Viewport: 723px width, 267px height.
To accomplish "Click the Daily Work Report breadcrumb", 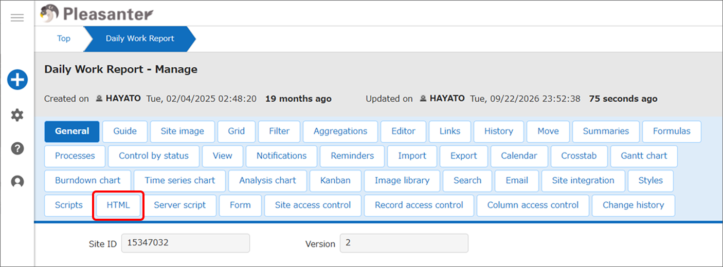I will (140, 39).
